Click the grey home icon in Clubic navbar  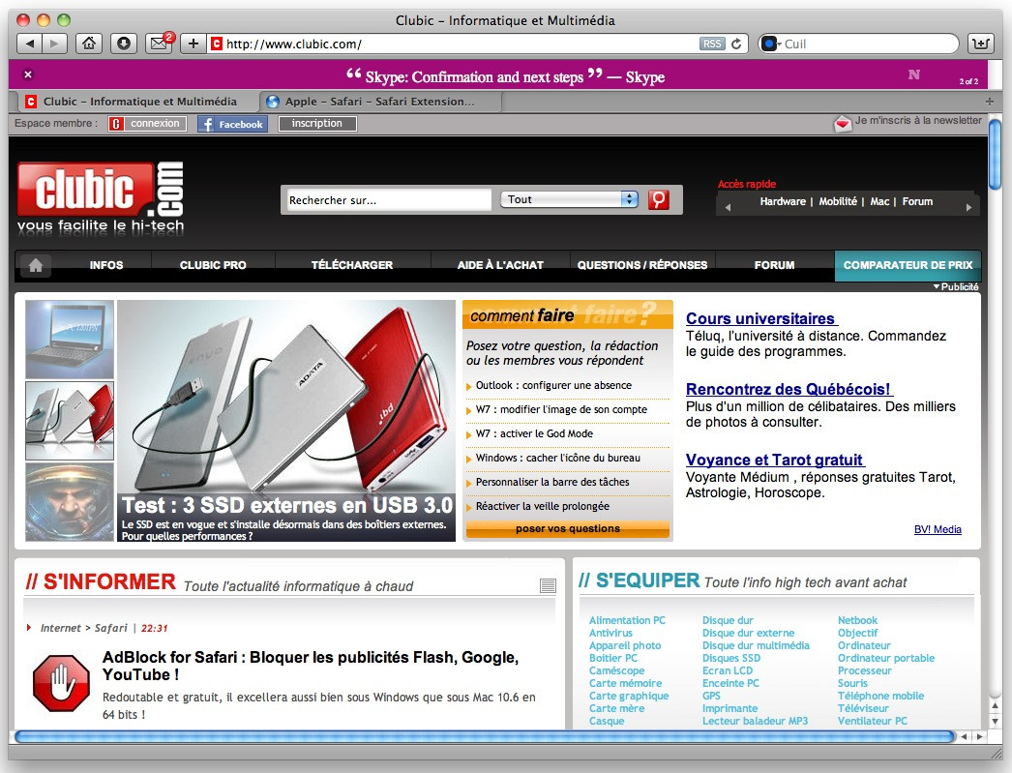click(36, 265)
